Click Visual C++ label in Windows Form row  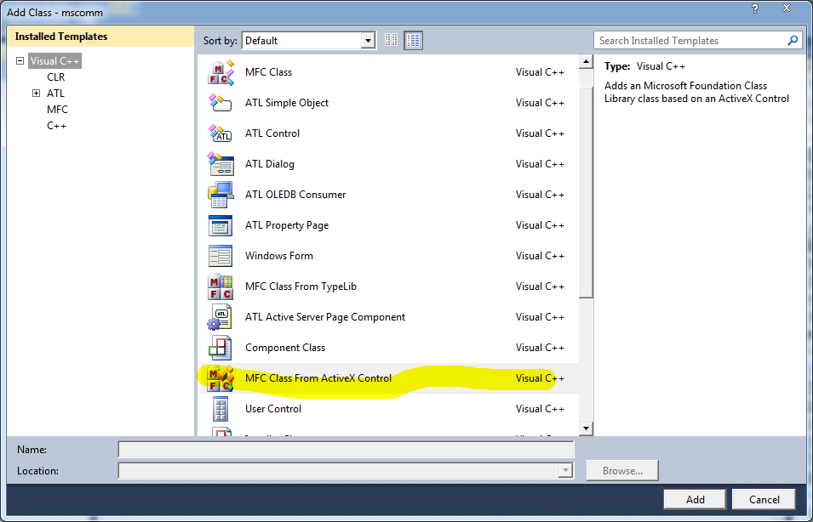pos(540,255)
